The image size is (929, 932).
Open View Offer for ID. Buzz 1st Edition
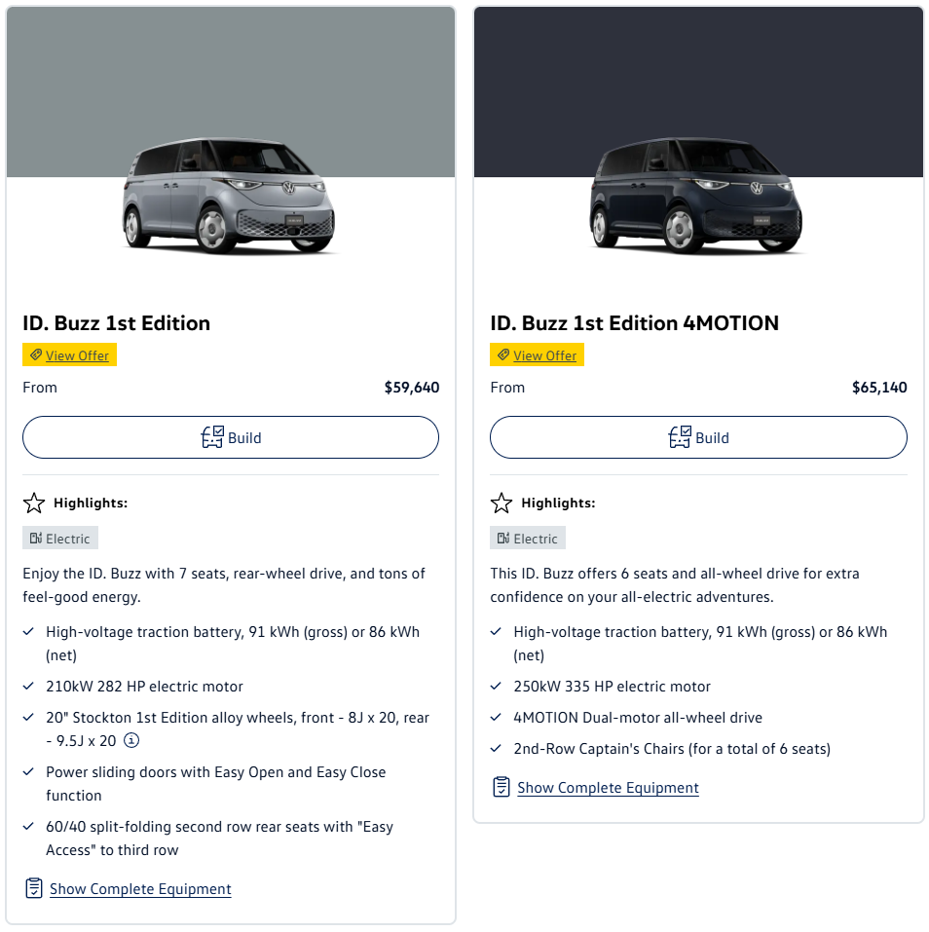[77, 355]
